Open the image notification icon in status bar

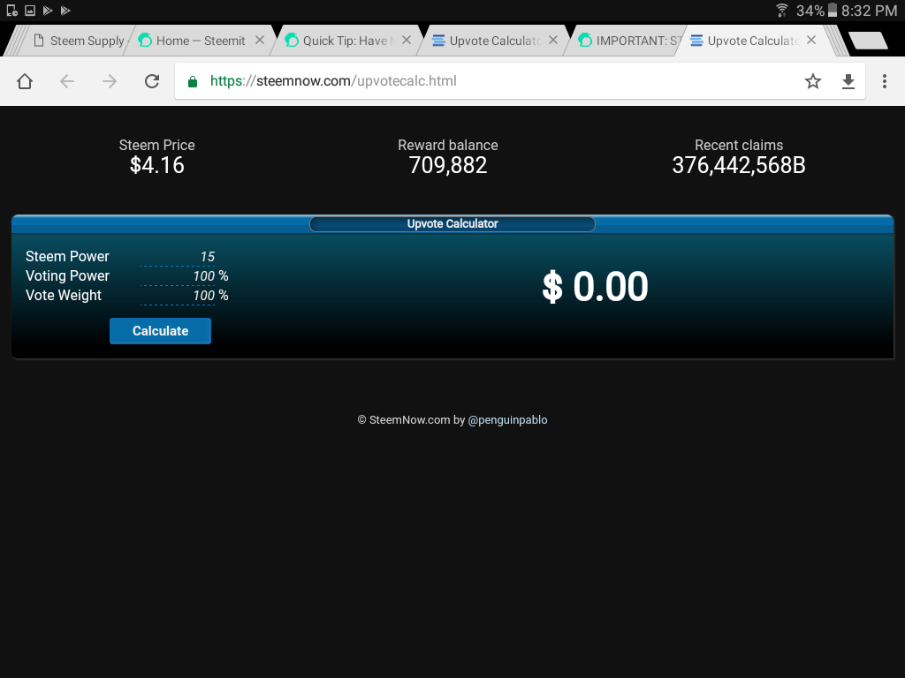(x=30, y=10)
